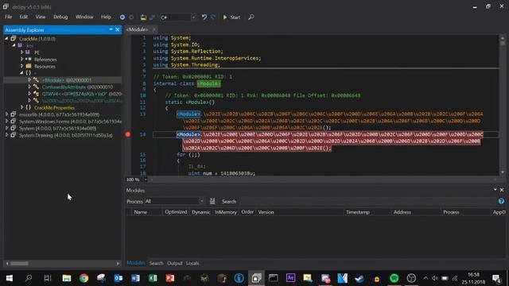Open Modules panel options dropdown arrow
Viewport: 509px width, 286px height.
[x=495, y=190]
